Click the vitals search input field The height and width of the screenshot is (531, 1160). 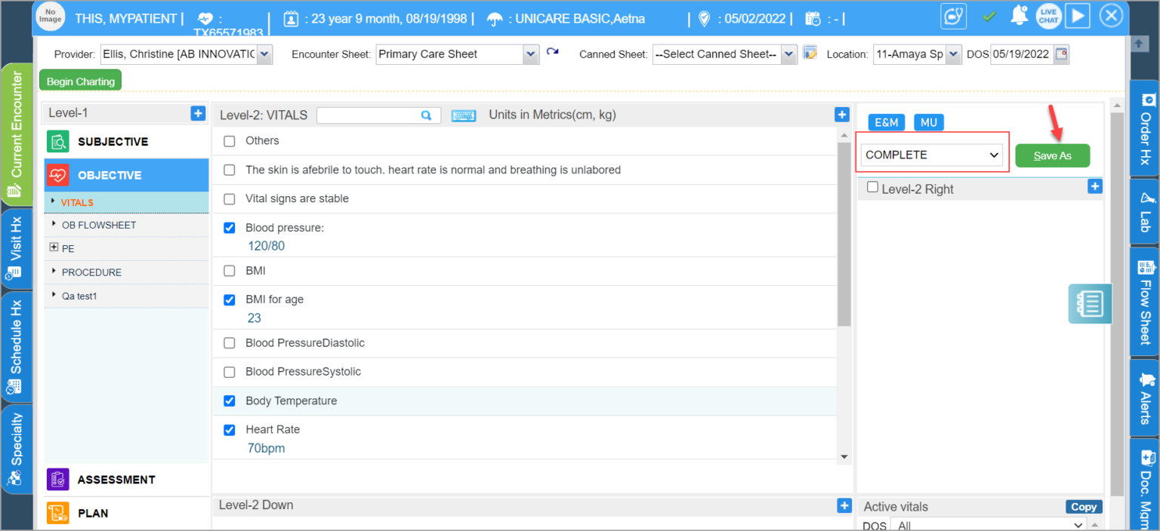point(370,115)
